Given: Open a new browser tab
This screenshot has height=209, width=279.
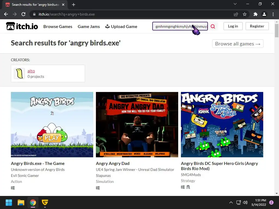Looking at the screenshot, I should coord(74,5).
